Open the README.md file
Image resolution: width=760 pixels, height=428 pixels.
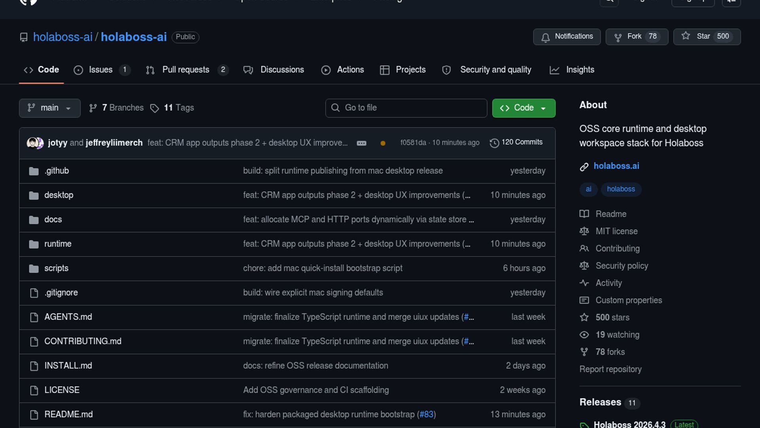[x=68, y=415]
